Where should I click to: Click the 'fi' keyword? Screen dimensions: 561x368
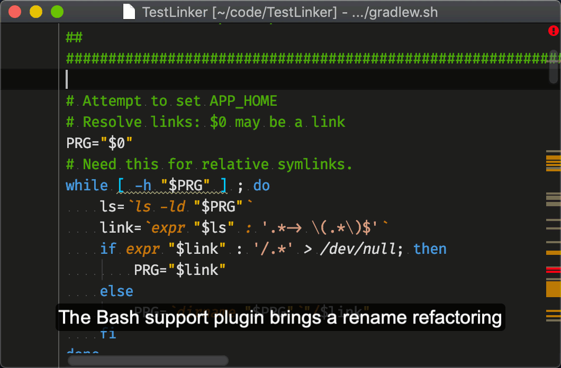pos(109,334)
